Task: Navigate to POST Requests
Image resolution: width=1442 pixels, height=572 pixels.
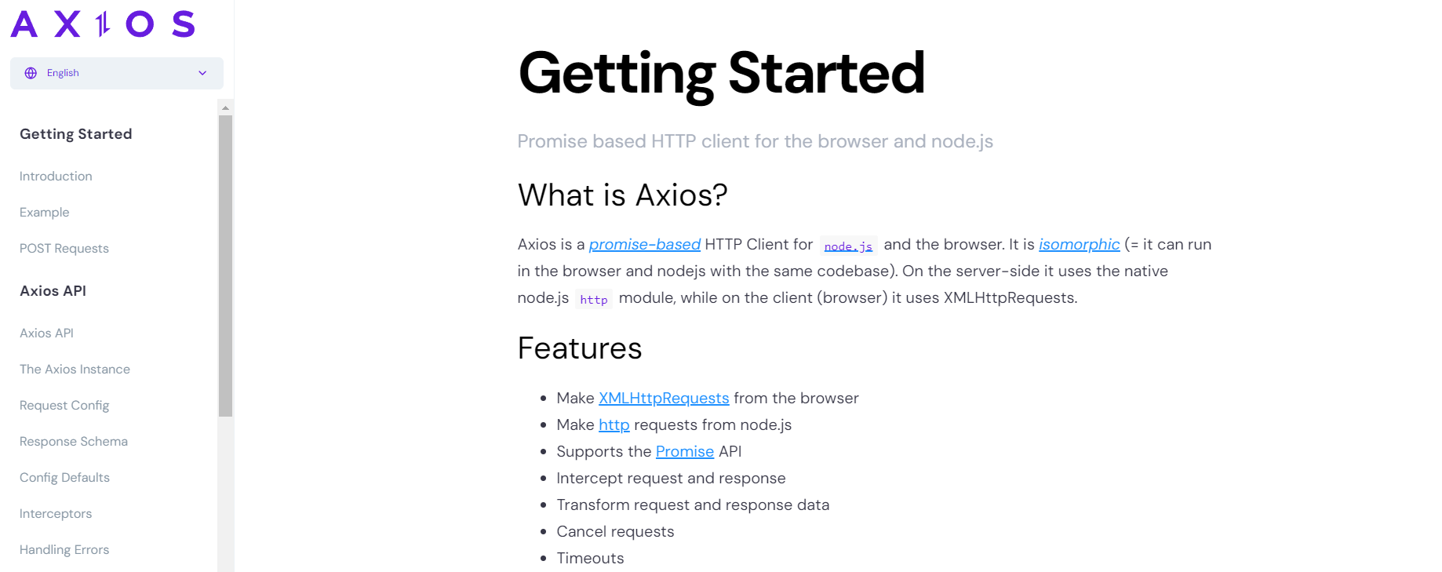Action: click(64, 248)
